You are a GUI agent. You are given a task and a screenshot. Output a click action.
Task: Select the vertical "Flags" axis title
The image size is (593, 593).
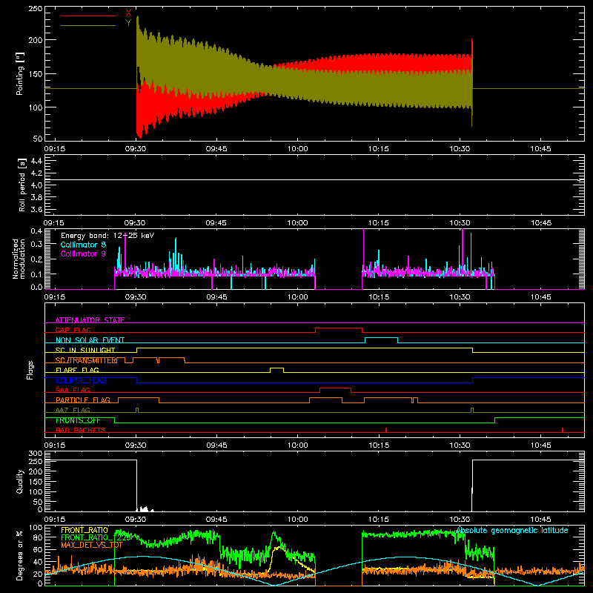click(x=30, y=370)
